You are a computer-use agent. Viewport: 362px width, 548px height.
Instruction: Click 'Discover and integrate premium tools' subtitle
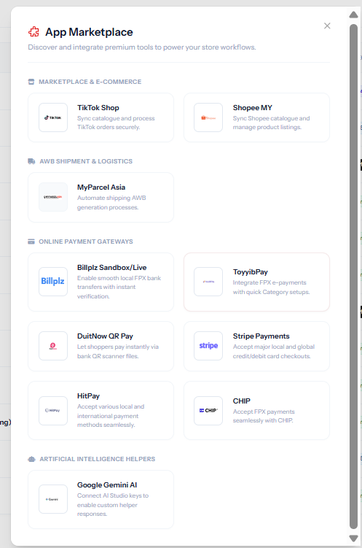click(142, 47)
